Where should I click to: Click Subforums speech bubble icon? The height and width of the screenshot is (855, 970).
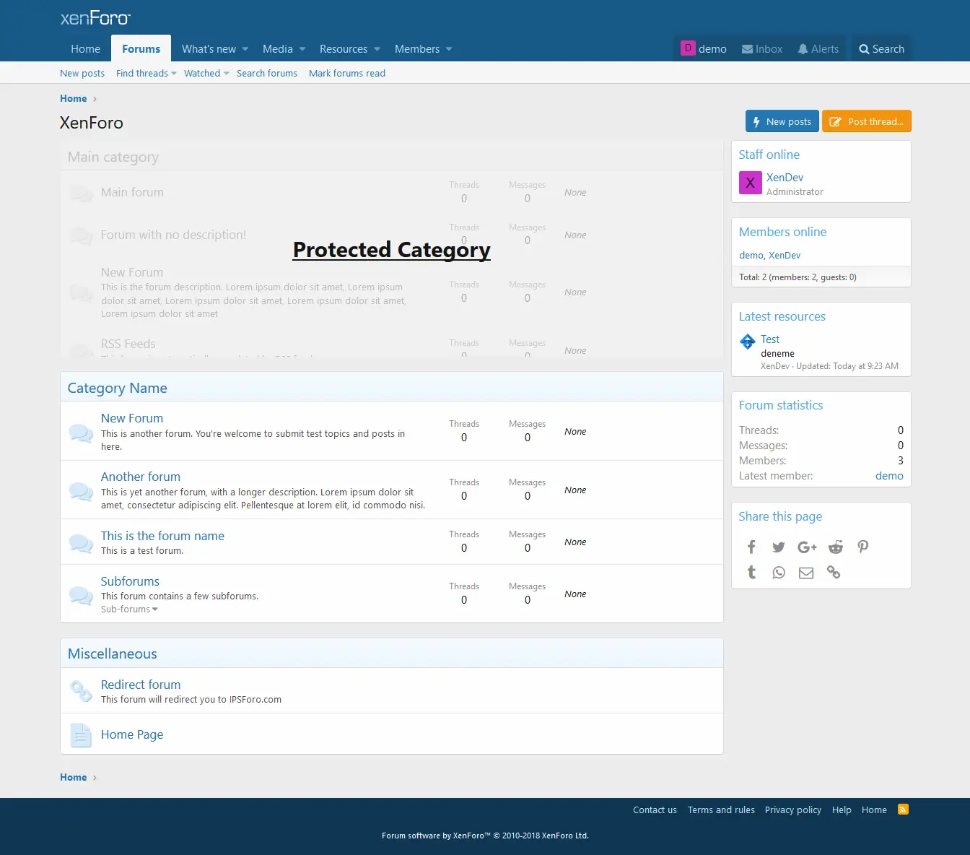[81, 595]
